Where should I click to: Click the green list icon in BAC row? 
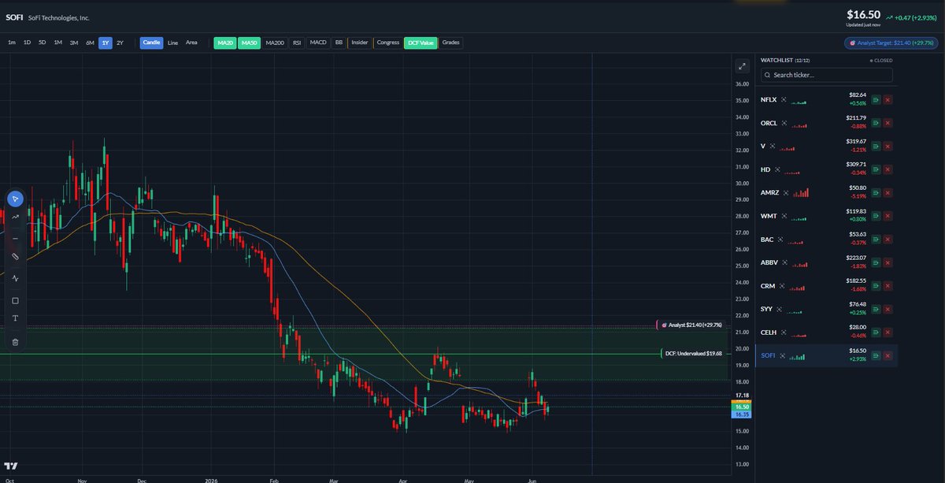point(876,240)
